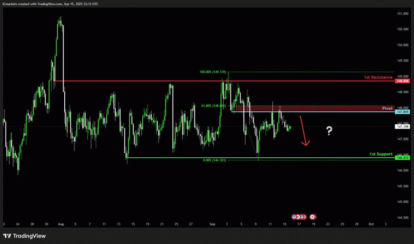414x244 pixels.
Task: Select the green 1st Support horizontal line
Action: 261,158
